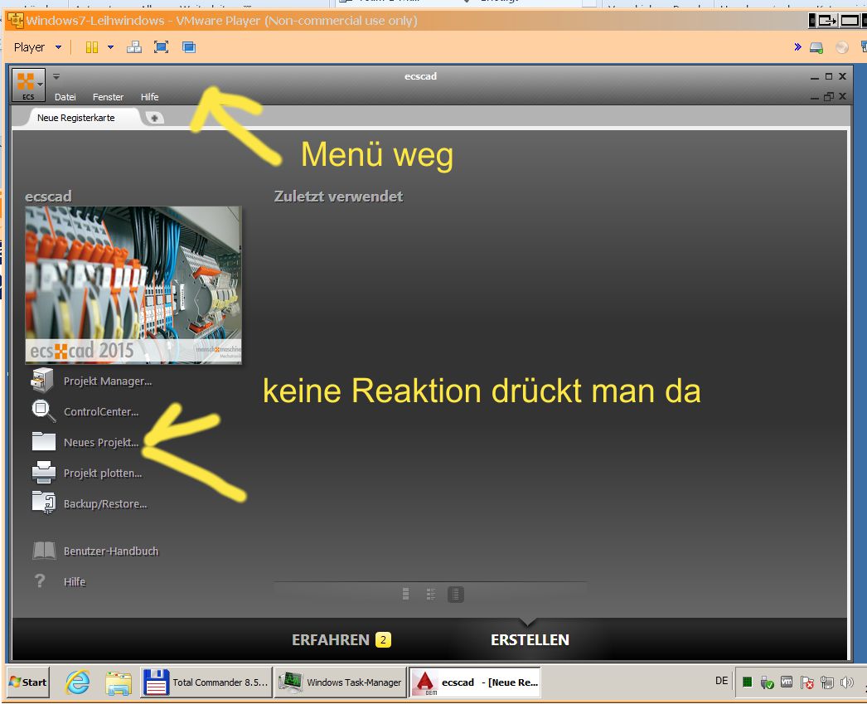Viewport: 867px width, 709px height.
Task: Switch to Windows Task-Manager taskbar button
Action: 340,682
